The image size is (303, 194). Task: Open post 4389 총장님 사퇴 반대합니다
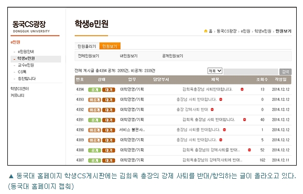pyautogui.click(x=197, y=140)
